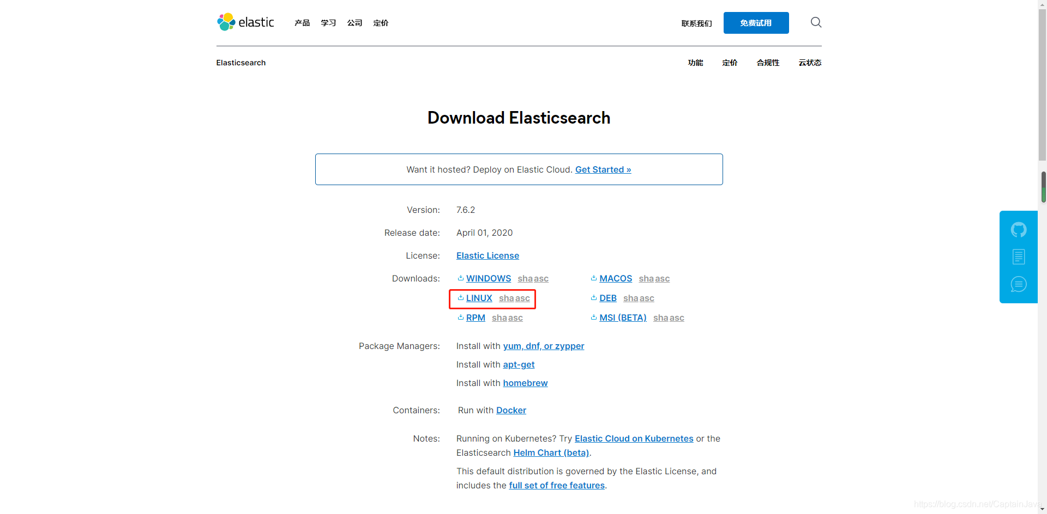Viewport: 1047px width, 514px height.
Task: Open the apt-get install link
Action: point(519,364)
